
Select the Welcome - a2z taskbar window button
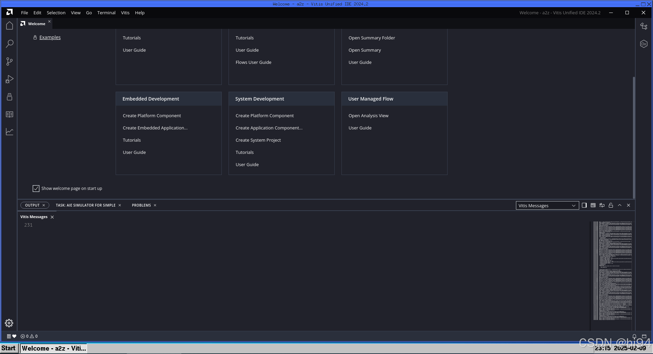[x=54, y=348]
